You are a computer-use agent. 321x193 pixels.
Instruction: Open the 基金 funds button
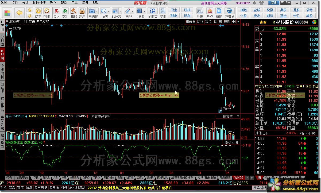point(283,16)
